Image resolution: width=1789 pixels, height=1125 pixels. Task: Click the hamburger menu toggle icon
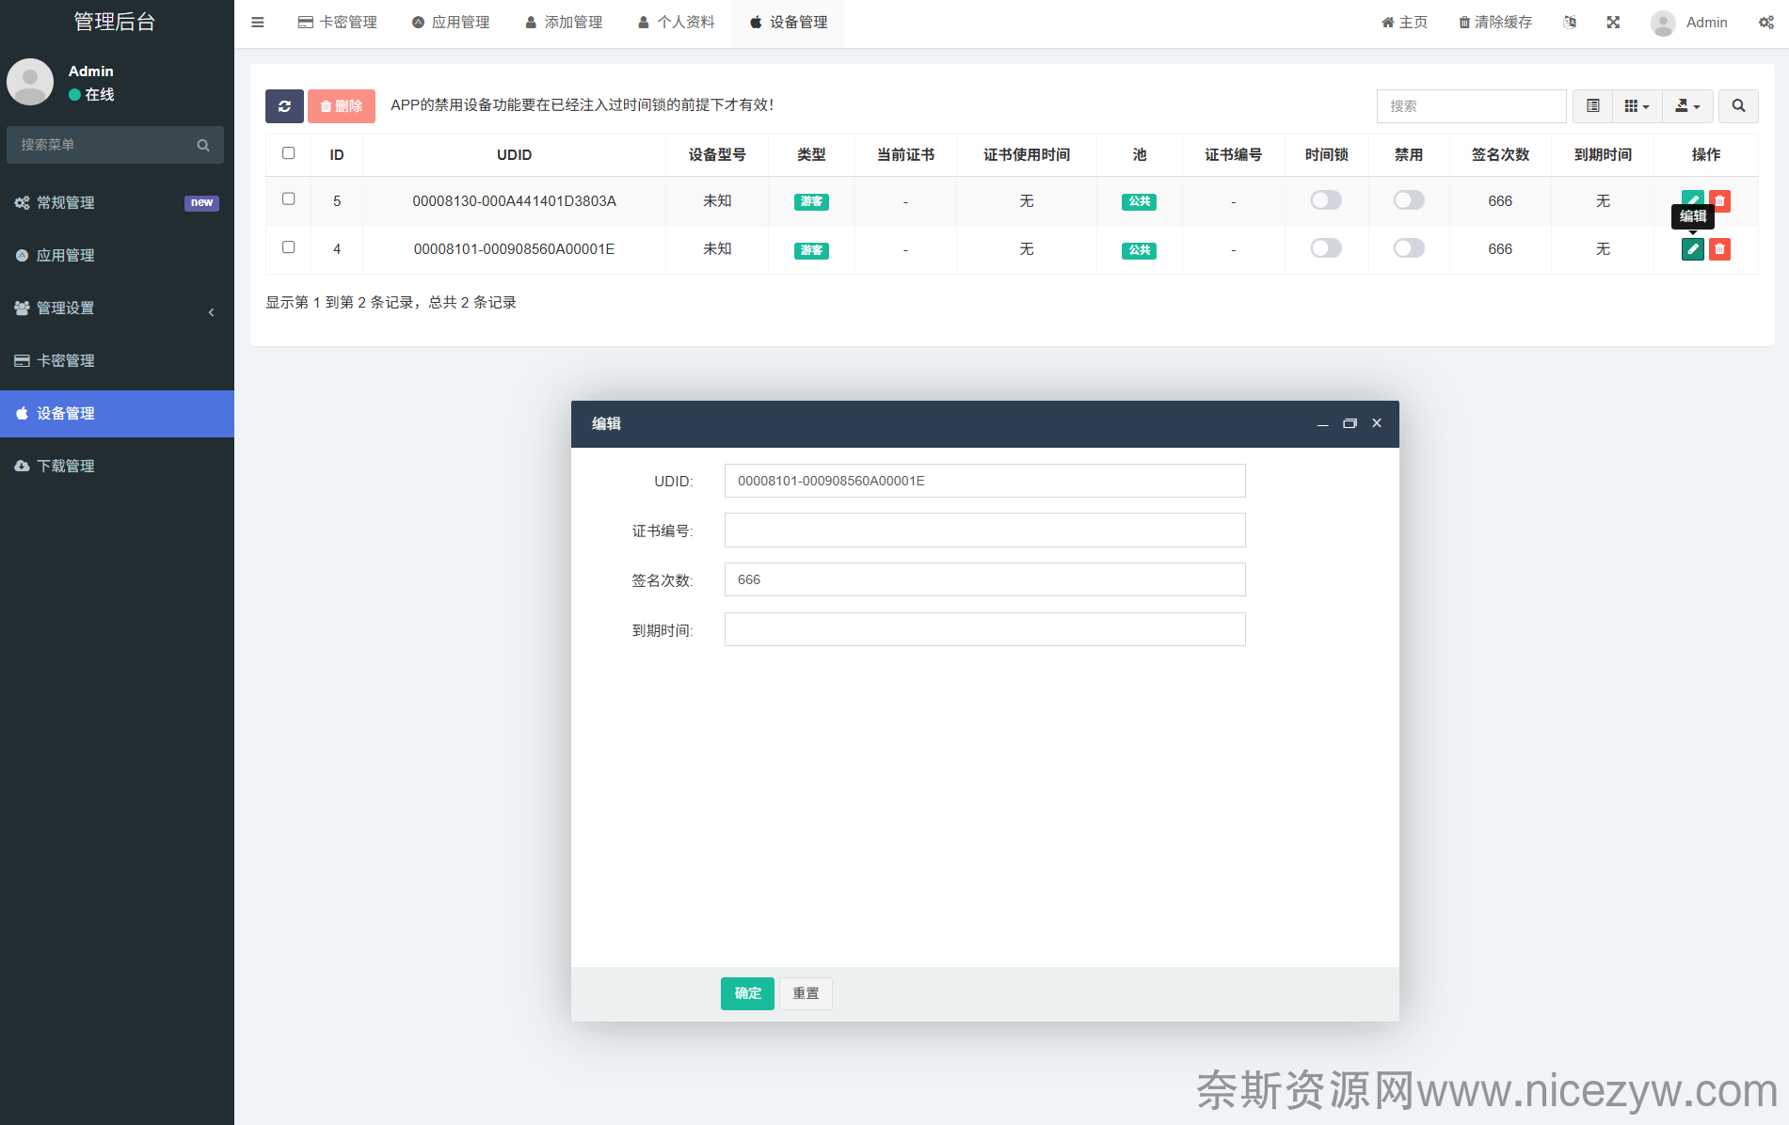pyautogui.click(x=257, y=23)
